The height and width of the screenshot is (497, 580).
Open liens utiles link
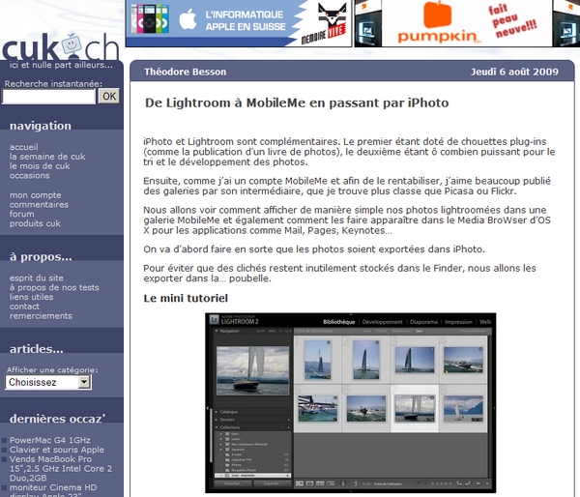31,297
